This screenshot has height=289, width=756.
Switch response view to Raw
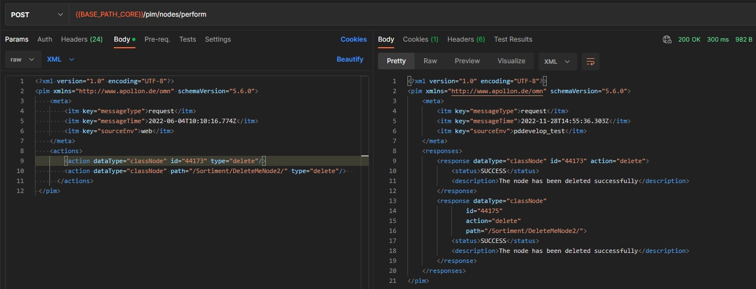pos(430,61)
